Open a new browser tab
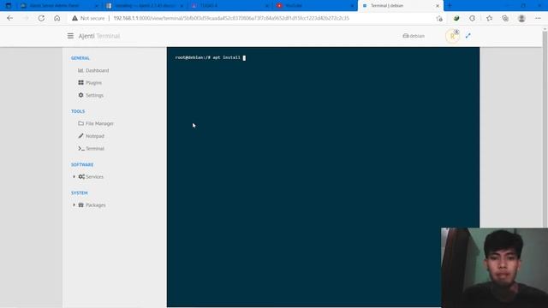This screenshot has width=548, height=308. click(x=450, y=6)
